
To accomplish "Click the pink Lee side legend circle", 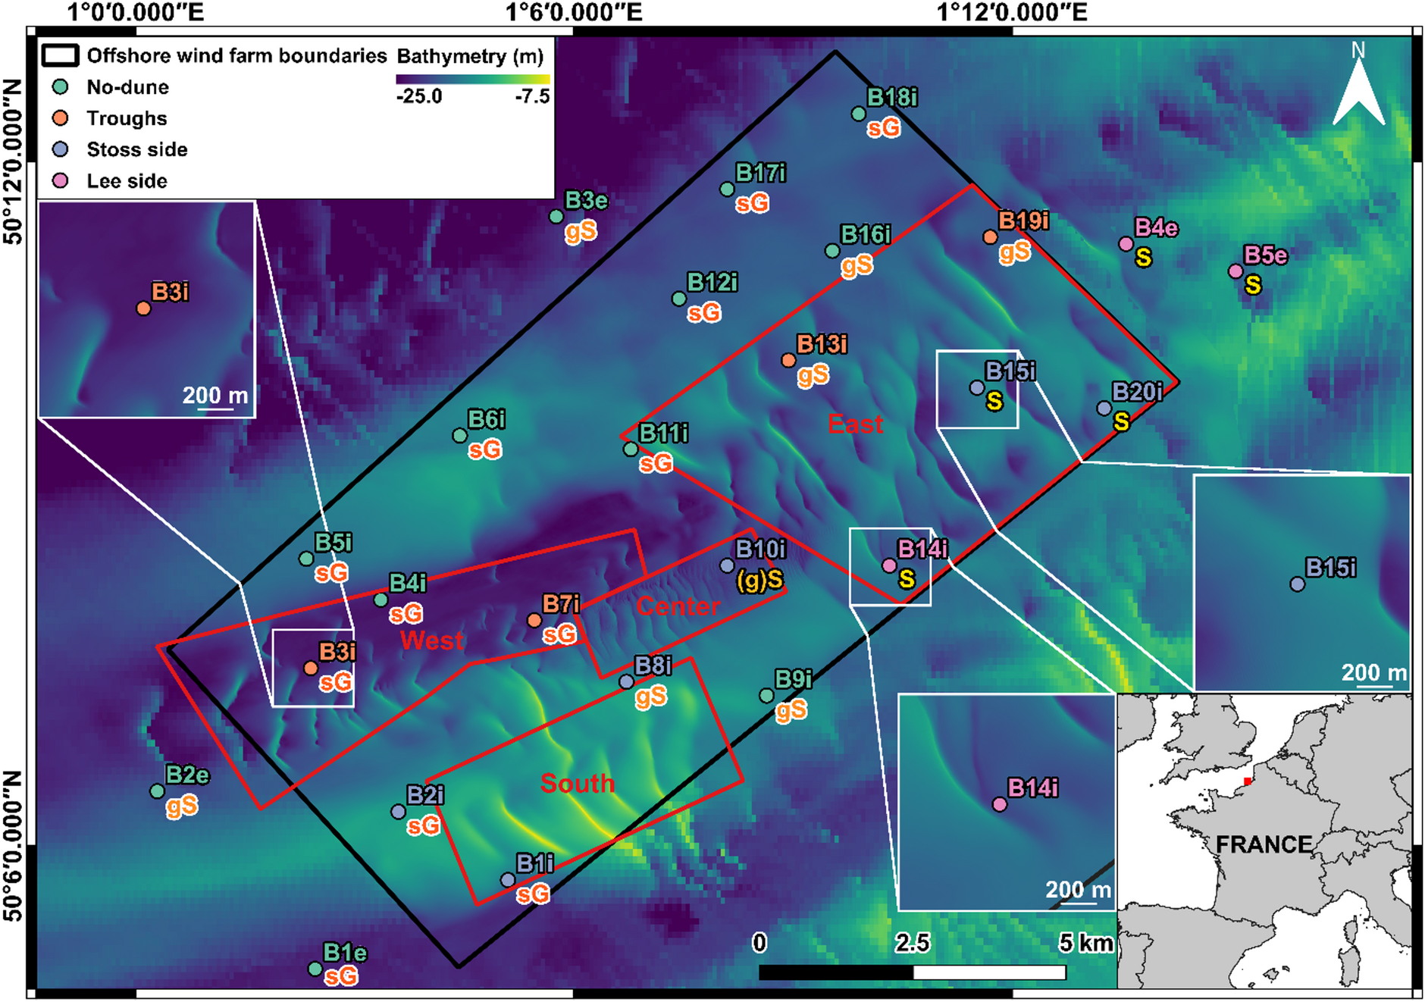I will 60,180.
